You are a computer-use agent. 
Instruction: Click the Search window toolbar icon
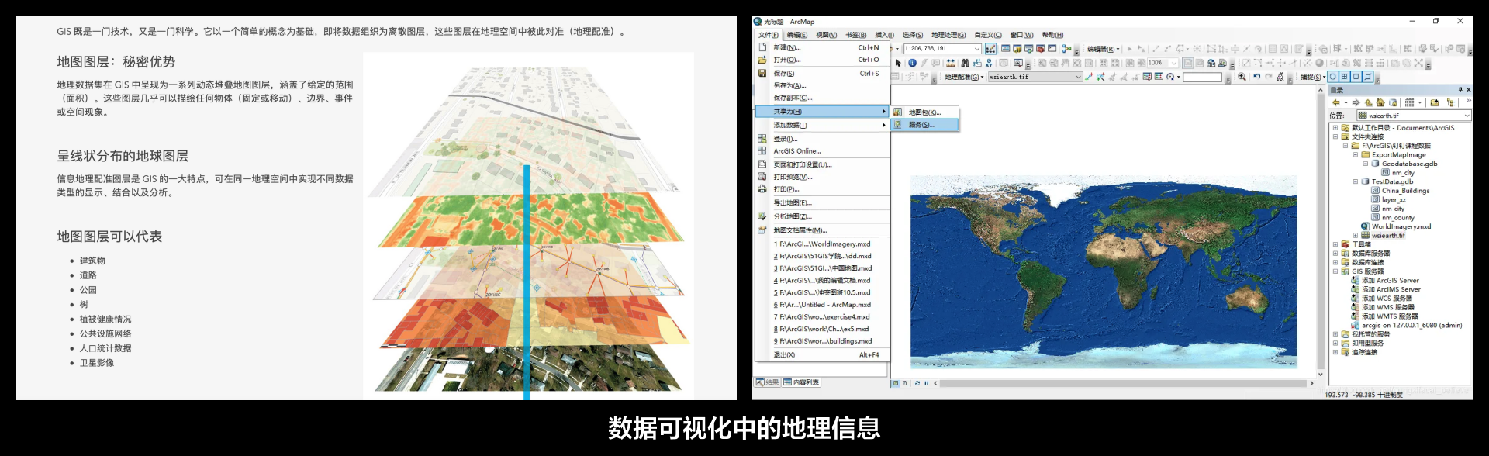pos(1028,48)
